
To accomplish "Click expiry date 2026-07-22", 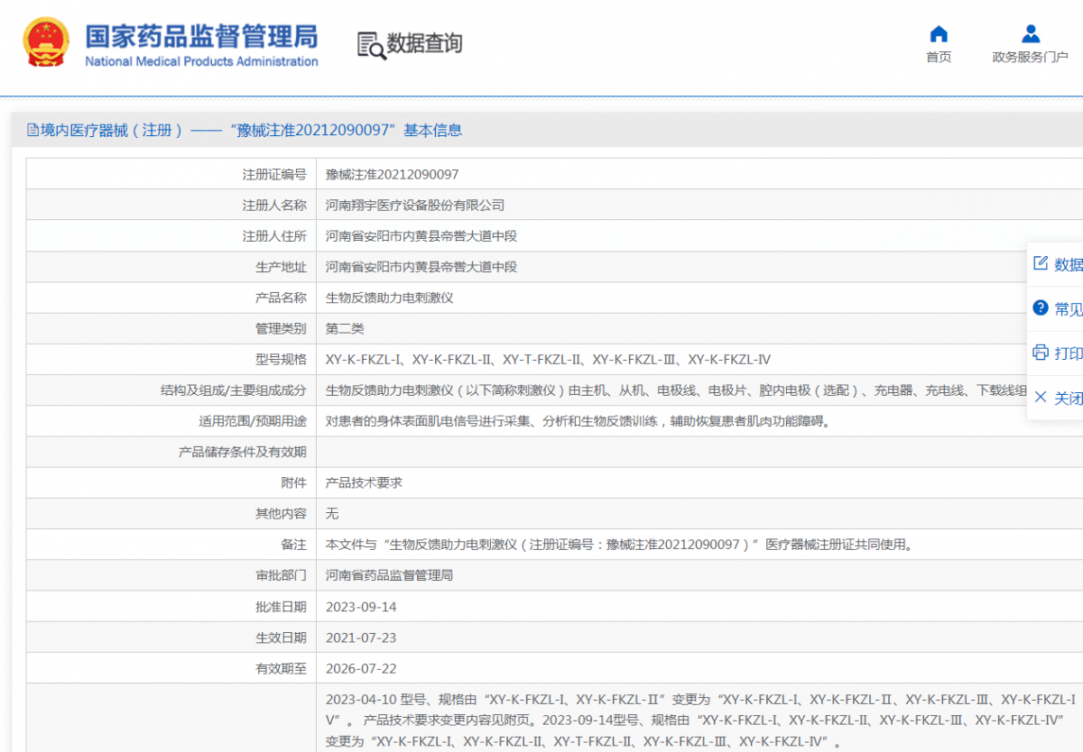I will [361, 668].
